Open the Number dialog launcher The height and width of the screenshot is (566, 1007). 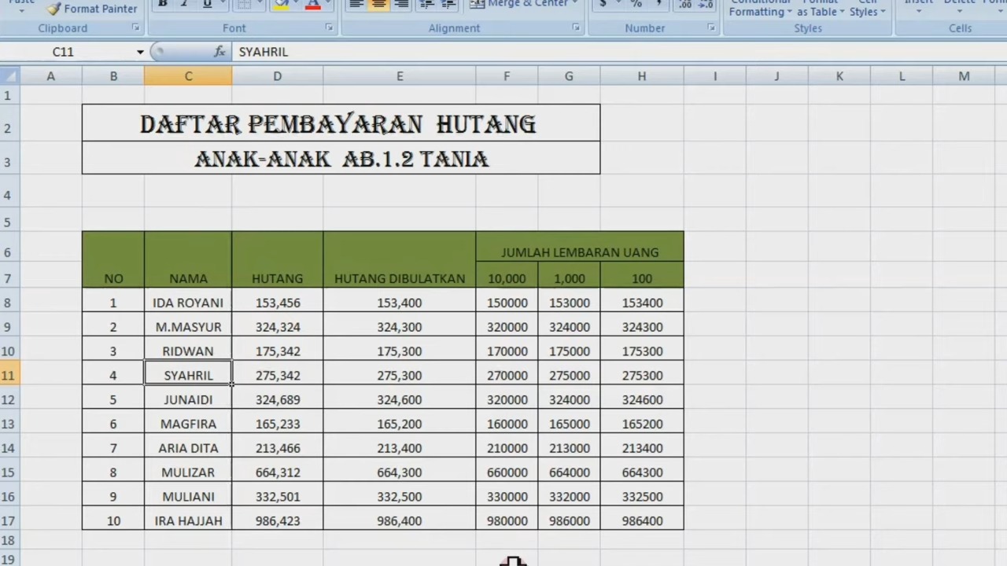pyautogui.click(x=711, y=28)
